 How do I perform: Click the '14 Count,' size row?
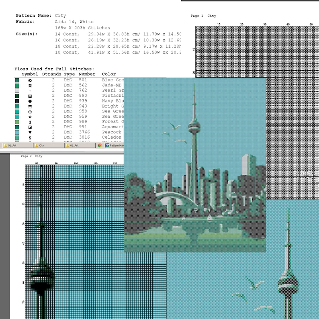pos(118,34)
